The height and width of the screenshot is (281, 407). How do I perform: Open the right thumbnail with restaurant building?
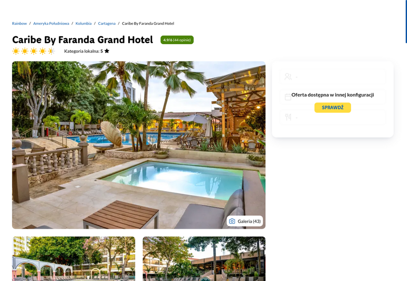coord(204,259)
